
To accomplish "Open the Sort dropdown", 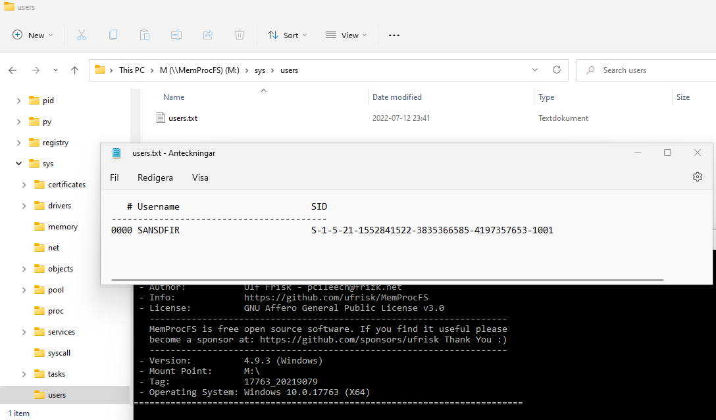I will pos(288,35).
